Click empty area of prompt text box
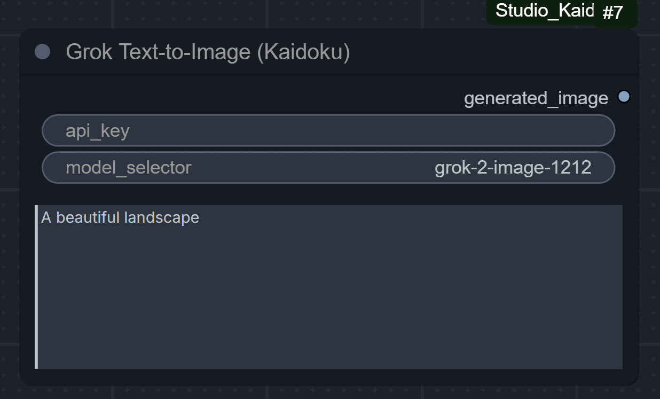Screen dimensions: 660x399 328,299
